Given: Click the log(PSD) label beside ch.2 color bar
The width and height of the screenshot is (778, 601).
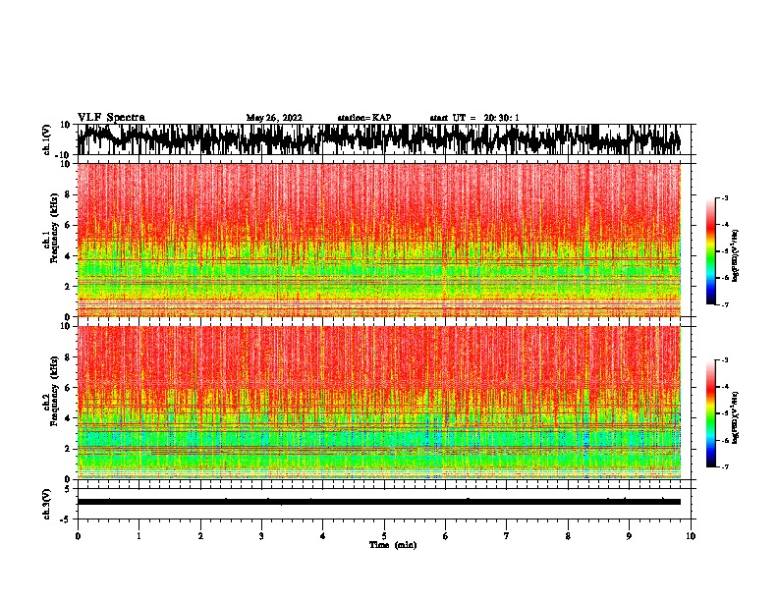Looking at the screenshot, I should (736, 417).
